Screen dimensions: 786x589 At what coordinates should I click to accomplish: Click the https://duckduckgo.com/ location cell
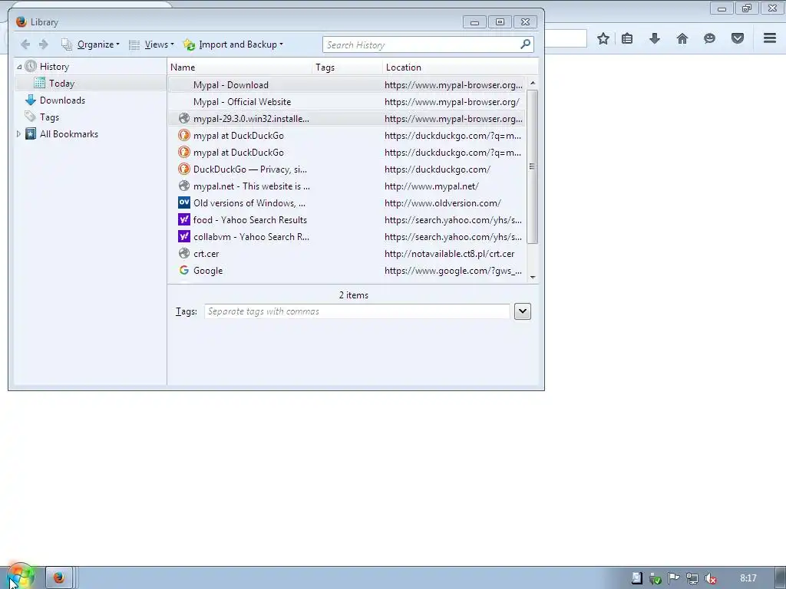pos(437,169)
